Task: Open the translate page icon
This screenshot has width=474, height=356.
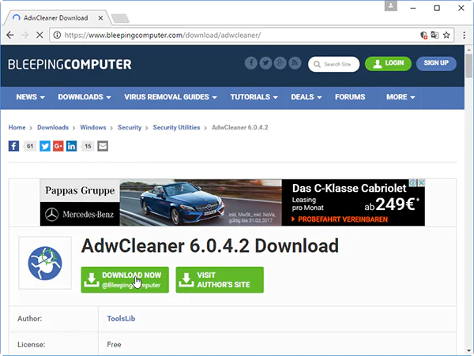Action: pos(434,35)
